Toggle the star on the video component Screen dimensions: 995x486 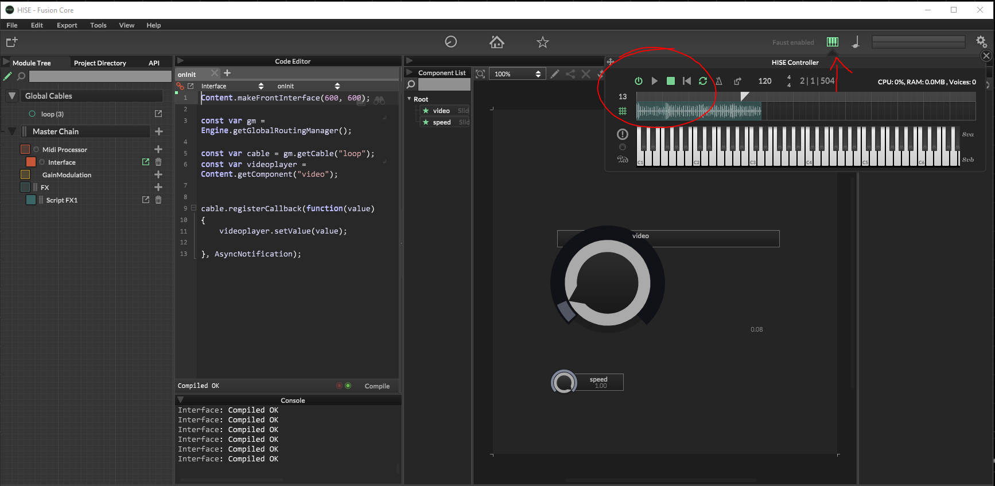(x=426, y=111)
